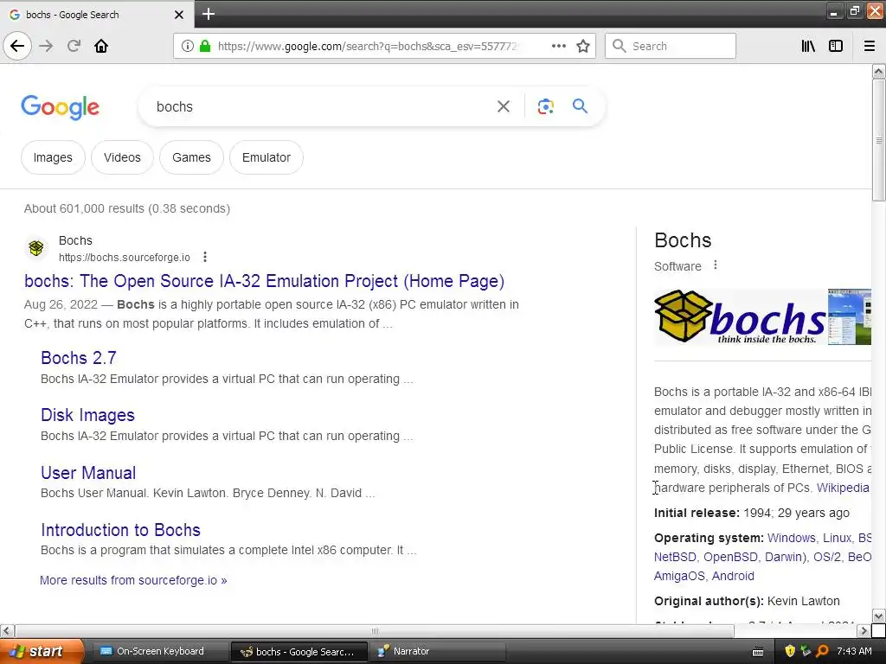Open the browser home page icon
886x664 pixels.
101,46
